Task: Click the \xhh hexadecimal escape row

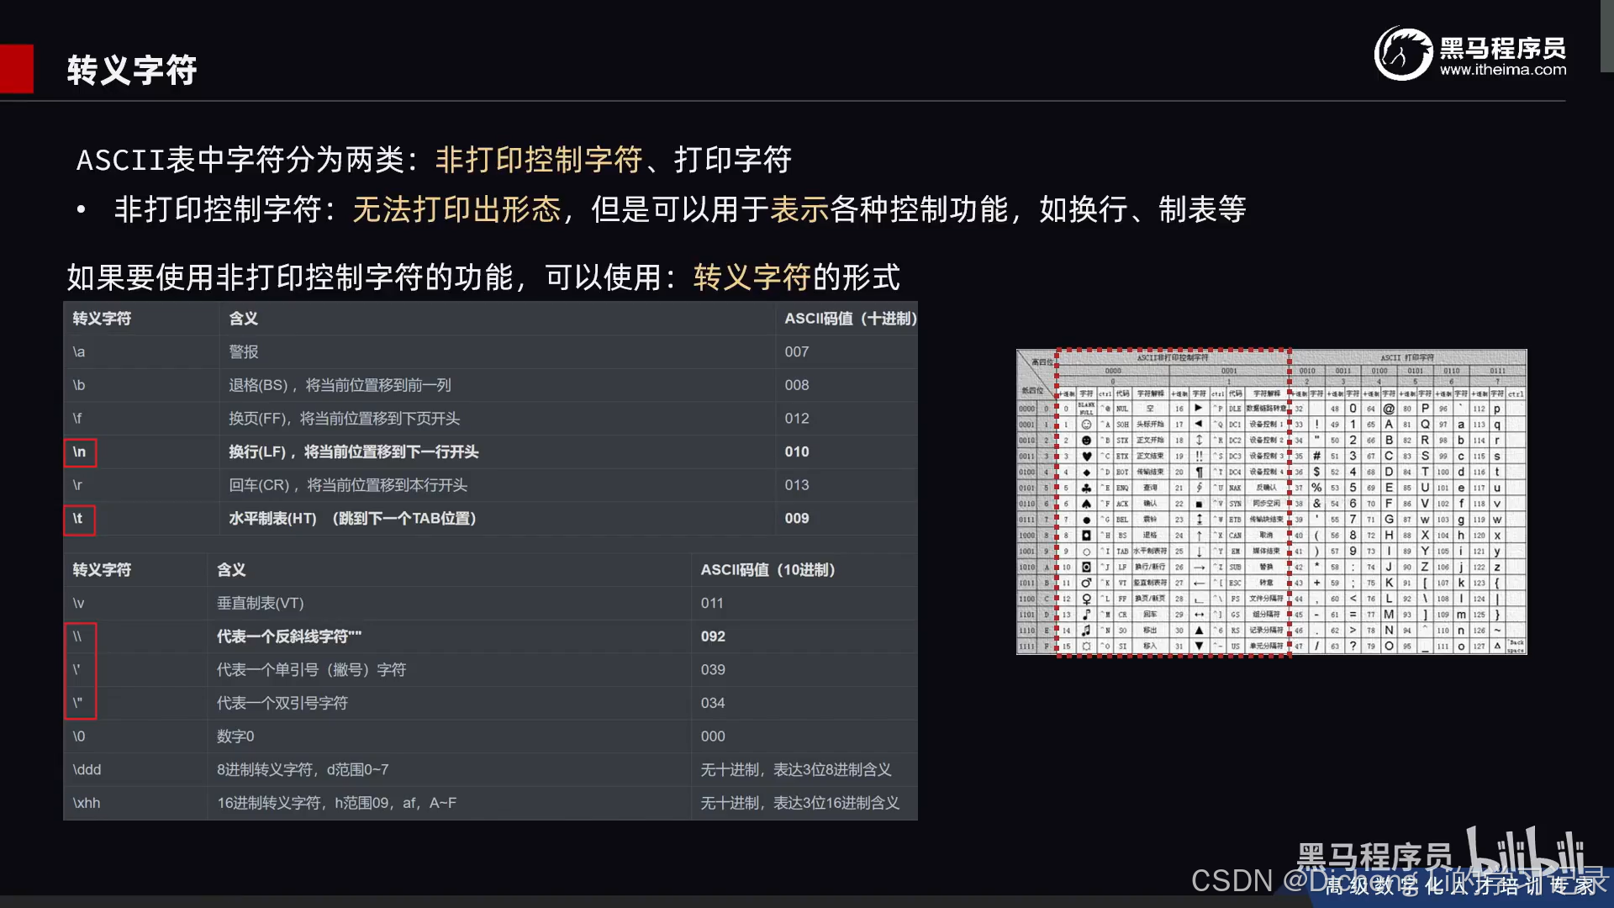Action: (x=87, y=803)
